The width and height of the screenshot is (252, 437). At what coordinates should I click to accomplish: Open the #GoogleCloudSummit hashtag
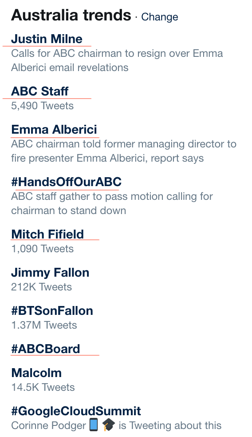[76, 411]
